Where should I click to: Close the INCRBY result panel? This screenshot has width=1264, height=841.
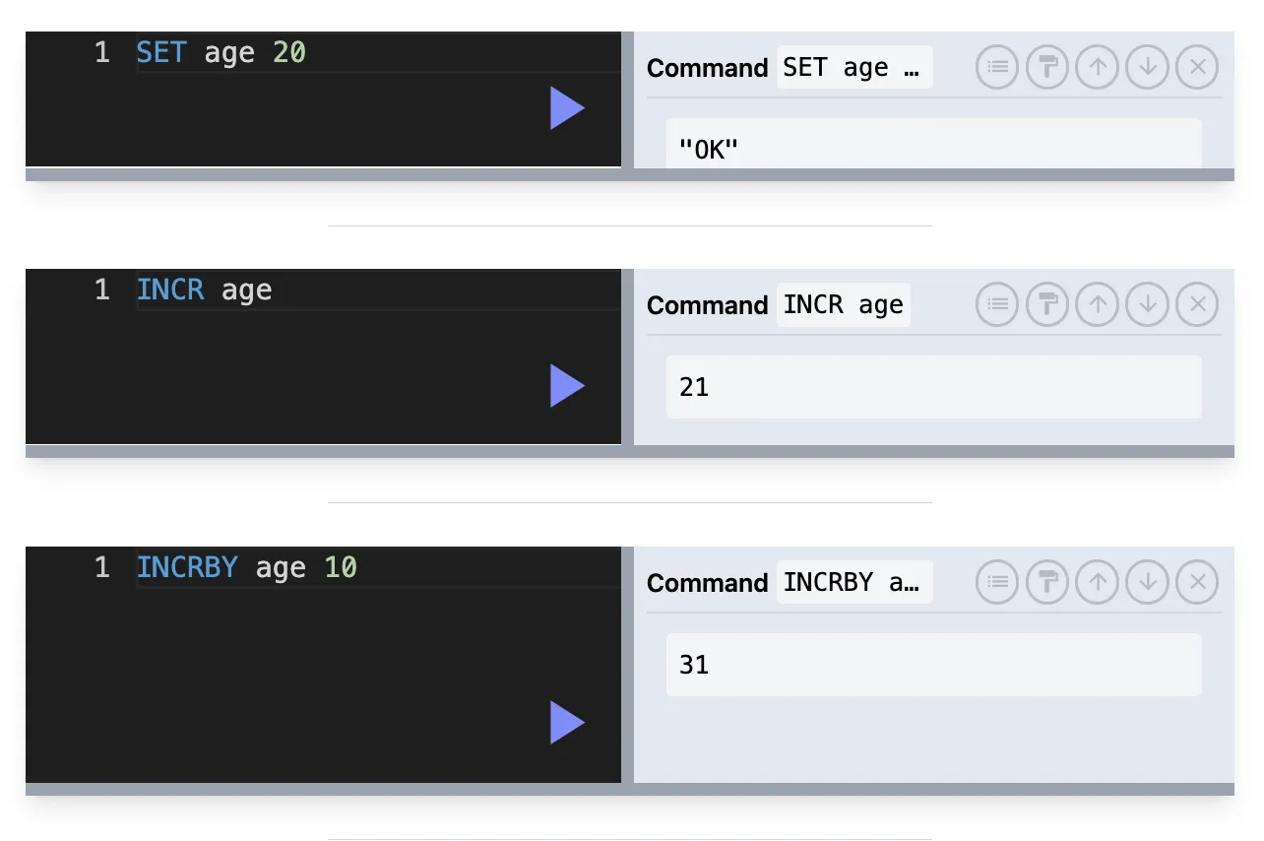(x=1197, y=583)
